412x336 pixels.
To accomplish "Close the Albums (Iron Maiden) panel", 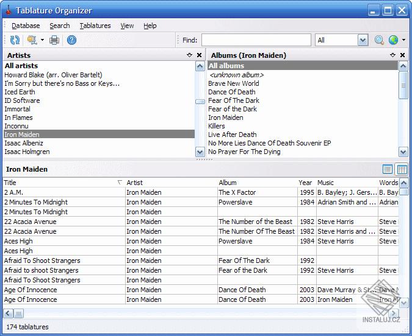I will (403, 55).
